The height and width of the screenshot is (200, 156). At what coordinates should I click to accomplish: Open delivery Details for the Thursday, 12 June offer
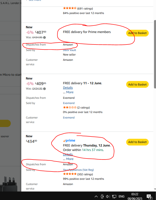tap(68, 154)
